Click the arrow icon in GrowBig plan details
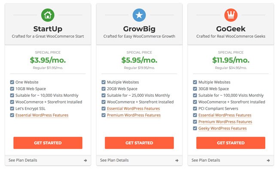The height and width of the screenshot is (169, 279). pos(177,160)
